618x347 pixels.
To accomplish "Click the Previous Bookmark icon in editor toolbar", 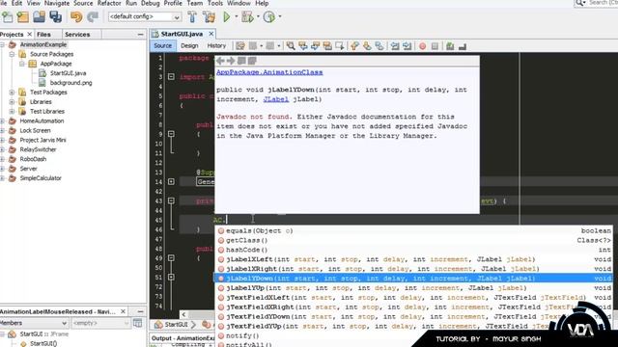I will 354,46.
